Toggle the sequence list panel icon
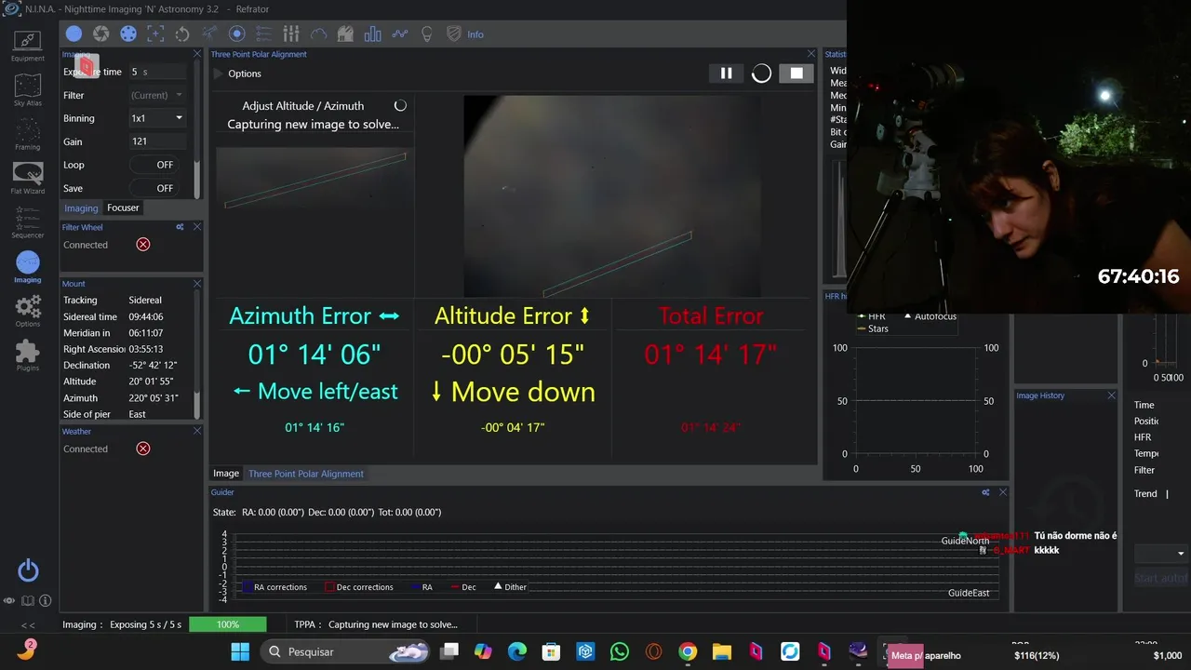Image resolution: width=1191 pixels, height=670 pixels. pyautogui.click(x=263, y=34)
